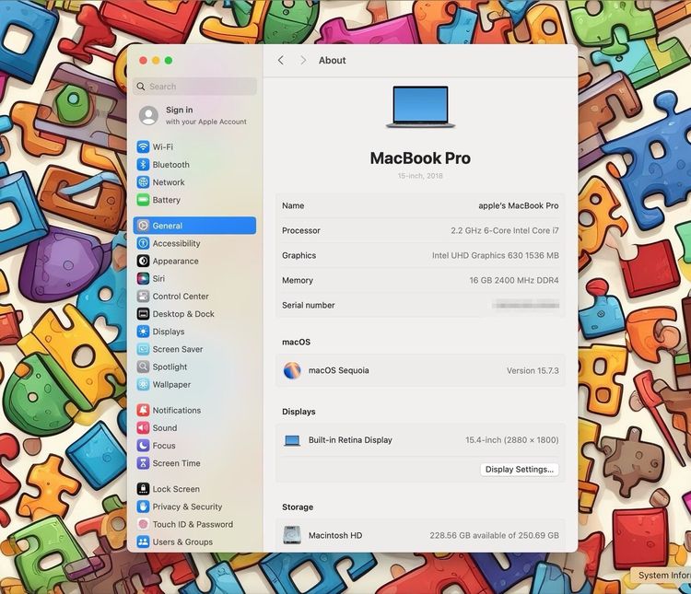The image size is (691, 594).
Task: Click the Network globe icon
Action: [x=143, y=182]
